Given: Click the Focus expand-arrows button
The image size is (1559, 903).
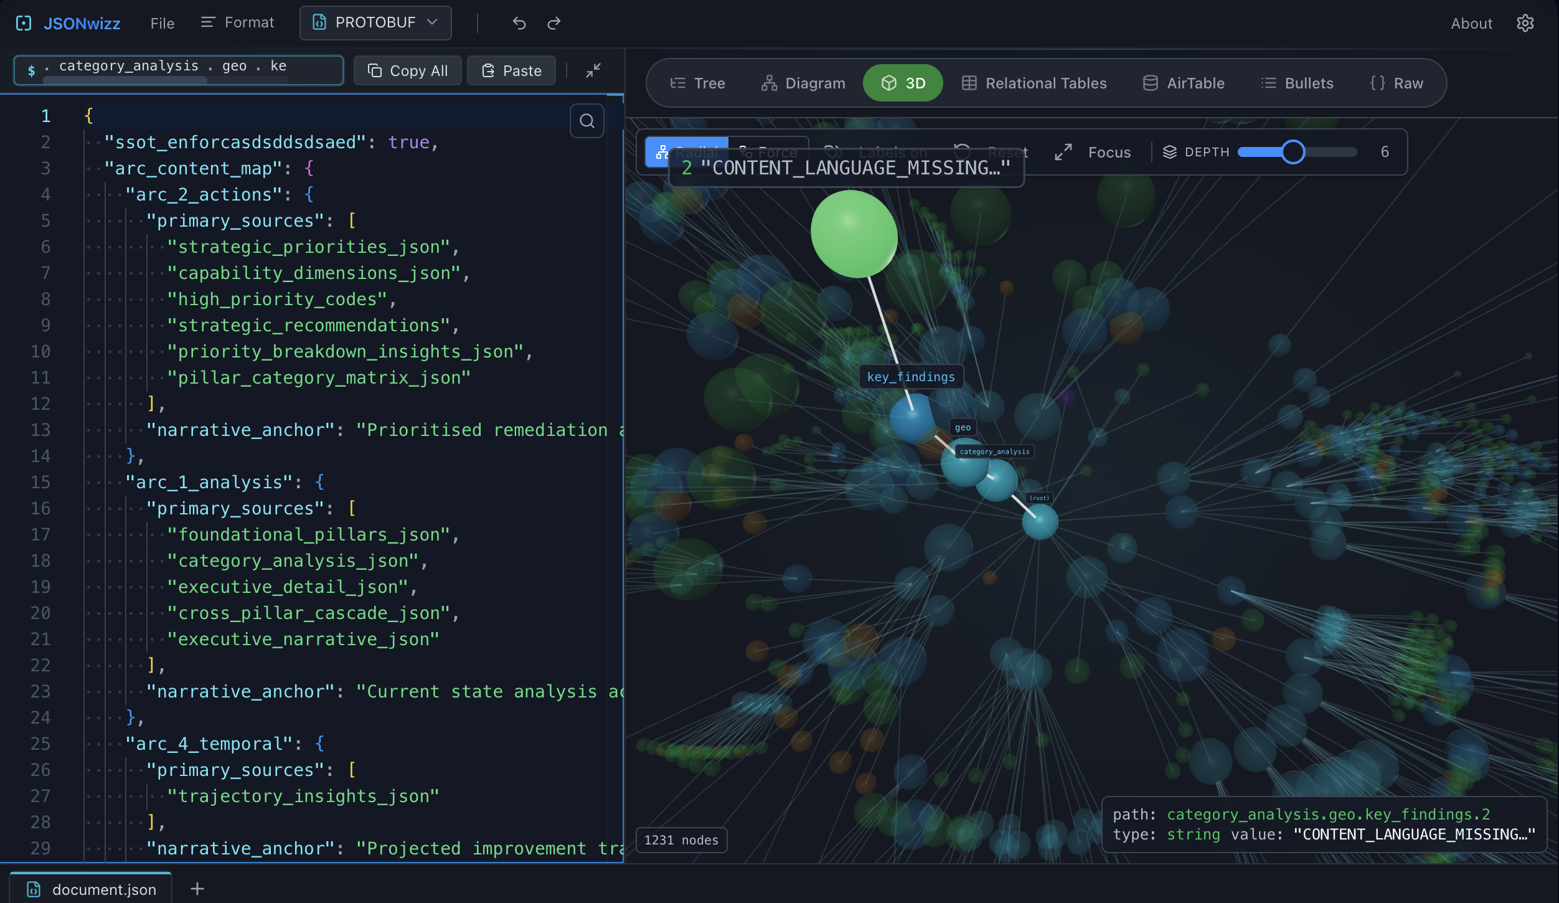Looking at the screenshot, I should point(1093,153).
